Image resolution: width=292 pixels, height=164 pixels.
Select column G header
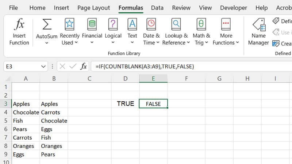click(219, 79)
